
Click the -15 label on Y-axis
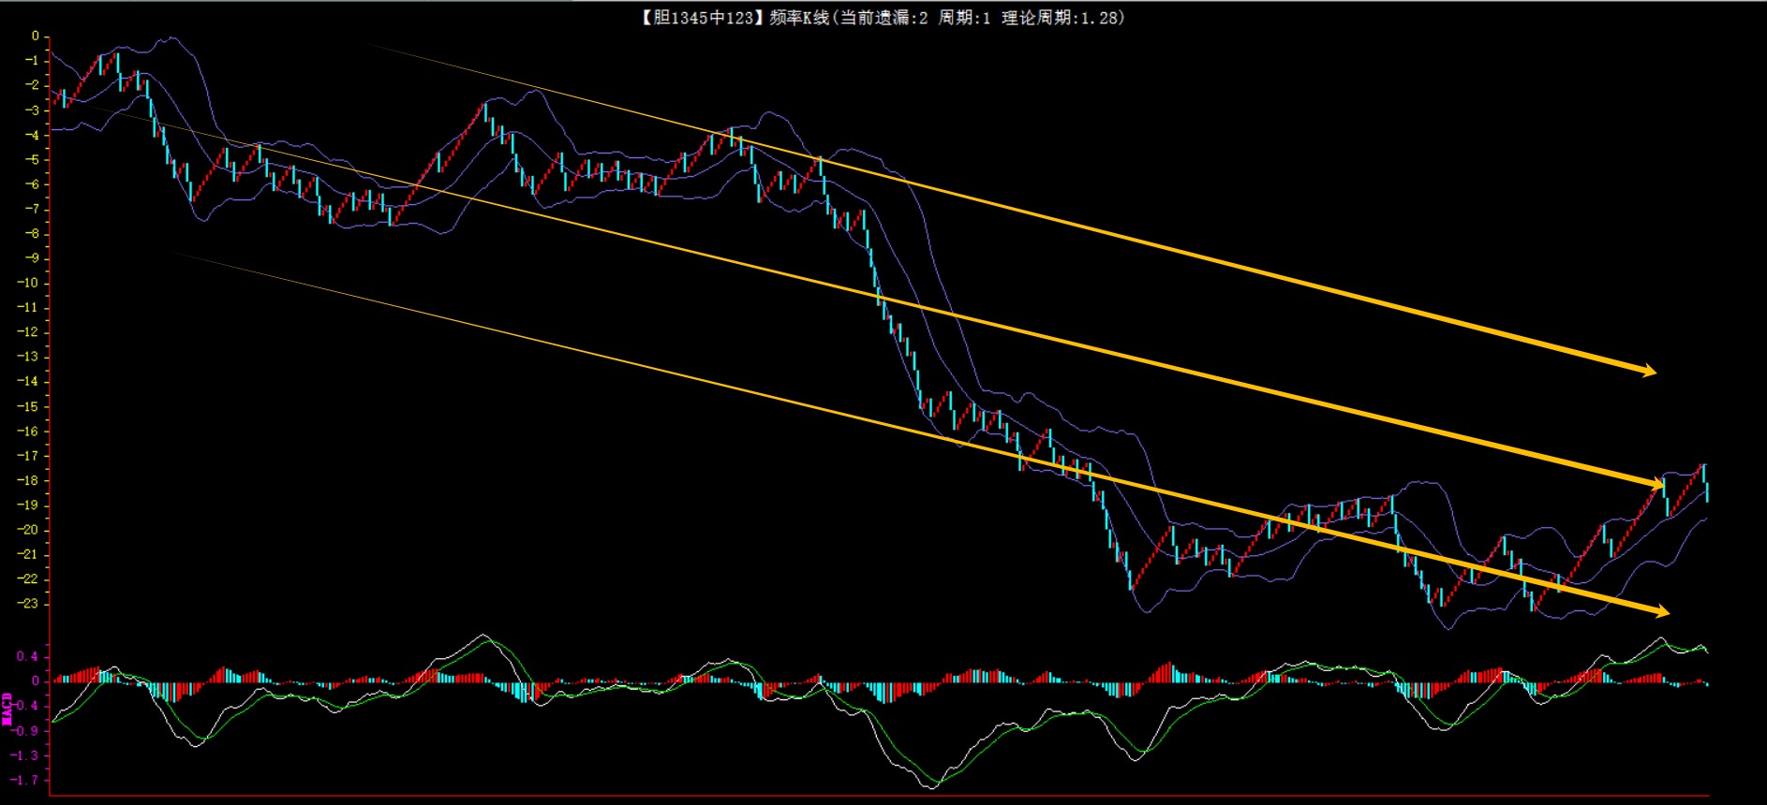point(29,406)
